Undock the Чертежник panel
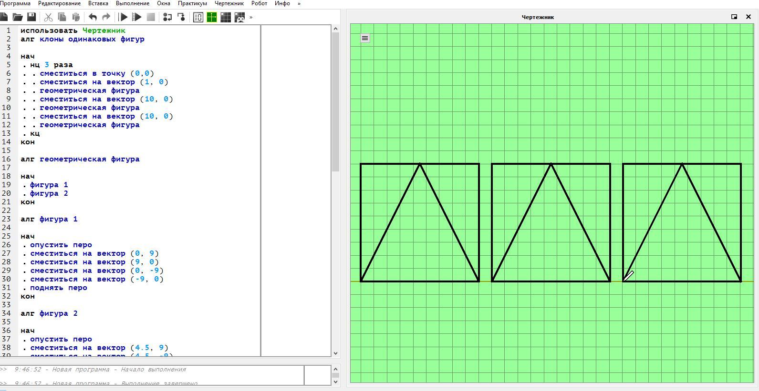Viewport: 759px width, 391px height. click(734, 17)
